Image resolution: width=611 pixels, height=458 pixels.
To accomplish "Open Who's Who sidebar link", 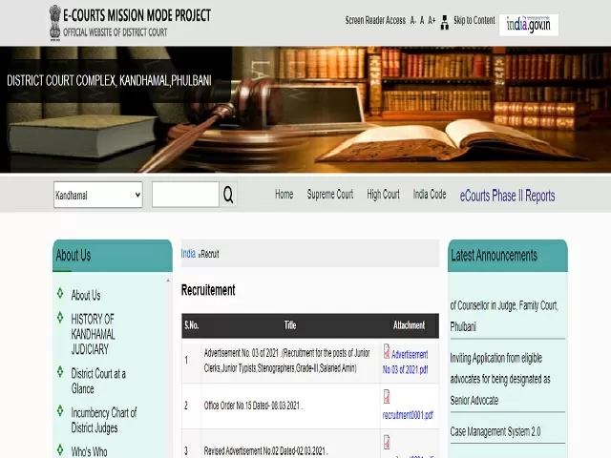I will (89, 451).
